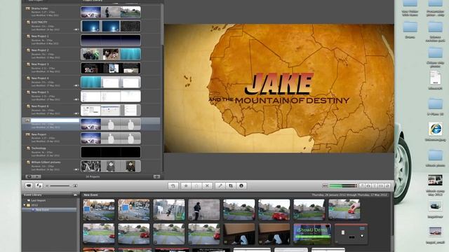Open the maps and backgrounds browser
This screenshot has width=449, height=252.
point(387,185)
